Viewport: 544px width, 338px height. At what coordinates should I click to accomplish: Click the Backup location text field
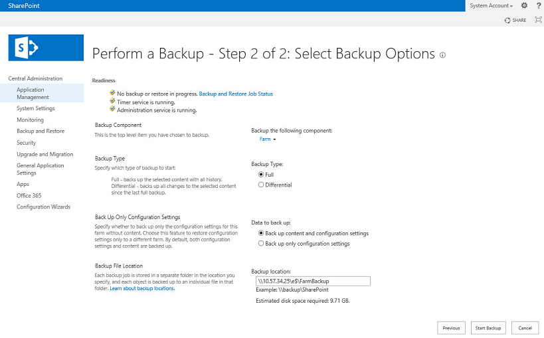click(312, 281)
